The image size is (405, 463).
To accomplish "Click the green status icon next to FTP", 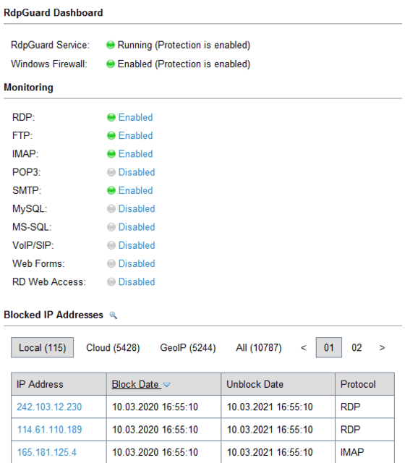I will [111, 135].
